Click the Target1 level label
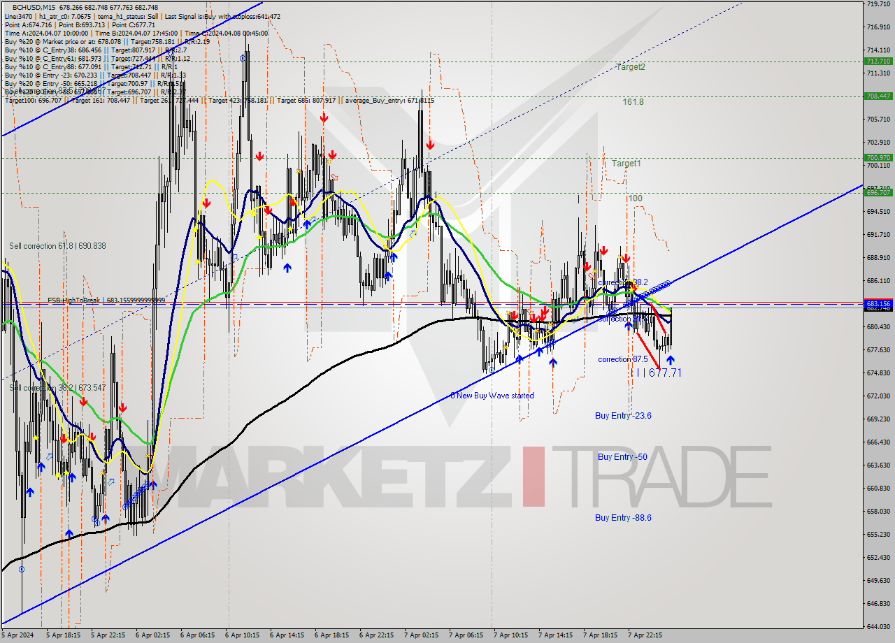 (626, 164)
